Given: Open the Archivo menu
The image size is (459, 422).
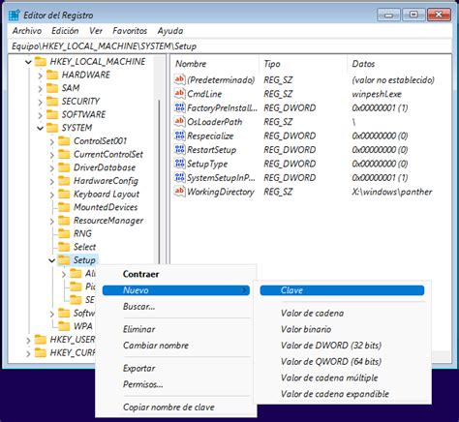Looking at the screenshot, I should 27,31.
